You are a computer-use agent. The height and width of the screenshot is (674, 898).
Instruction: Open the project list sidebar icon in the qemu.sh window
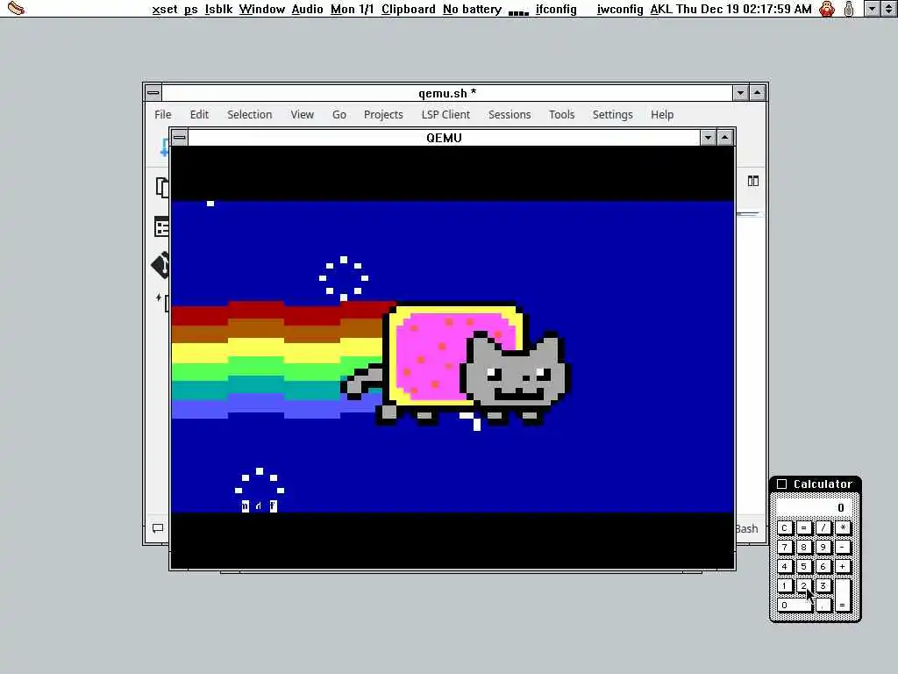coord(161,227)
